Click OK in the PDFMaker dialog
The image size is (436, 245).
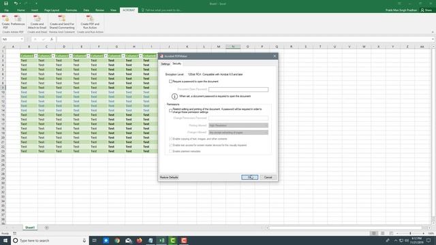point(250,177)
